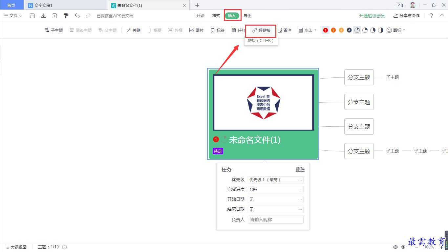Select the half progress pie icon

coord(381,30)
